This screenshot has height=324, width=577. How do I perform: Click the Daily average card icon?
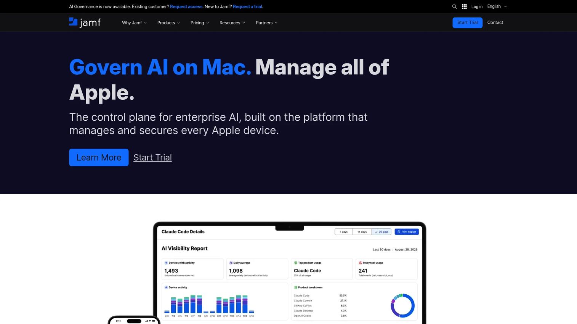pos(231,263)
